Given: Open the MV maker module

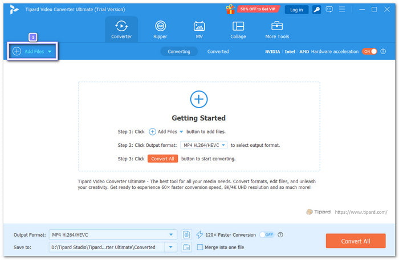Looking at the screenshot, I should point(199,30).
